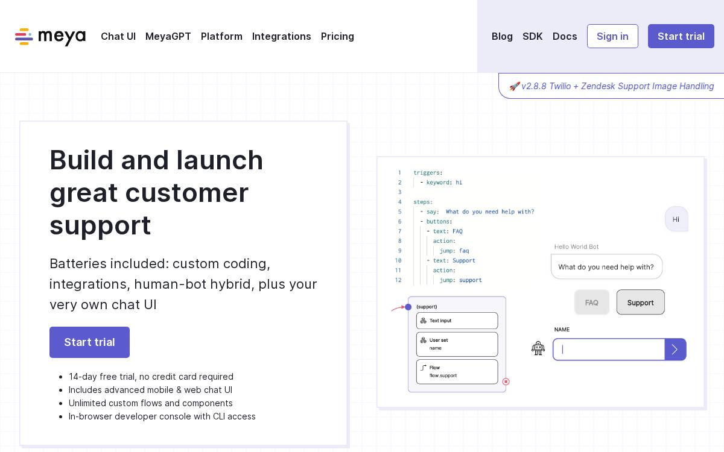Image resolution: width=724 pixels, height=452 pixels.
Task: Click the 'Hi' chat bubble
Action: tap(676, 219)
